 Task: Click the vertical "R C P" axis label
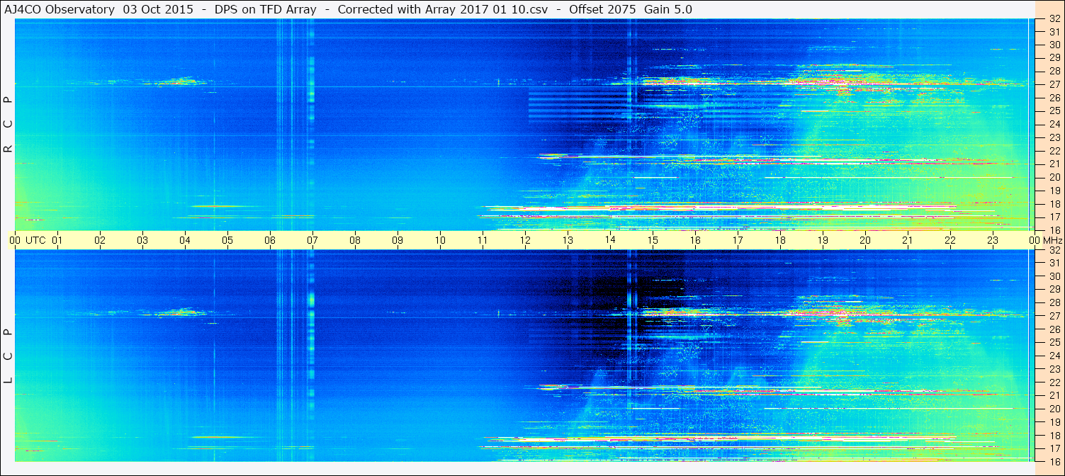tap(8, 125)
